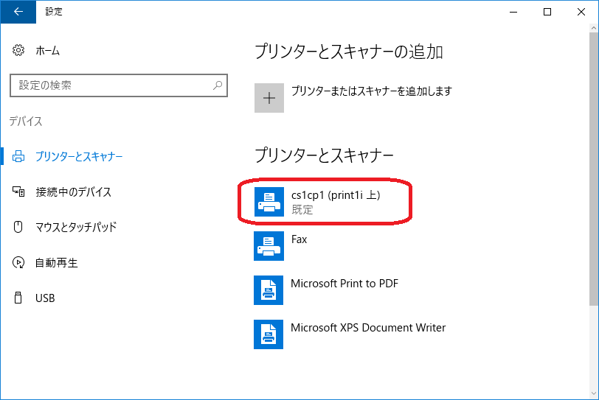Image resolution: width=599 pixels, height=400 pixels.
Task: Click scrollbar up arrow at top
Action: 594,28
